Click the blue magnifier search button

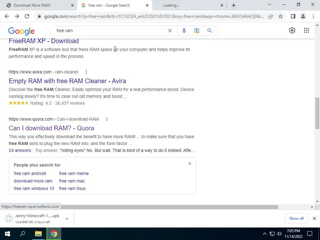[209, 31]
